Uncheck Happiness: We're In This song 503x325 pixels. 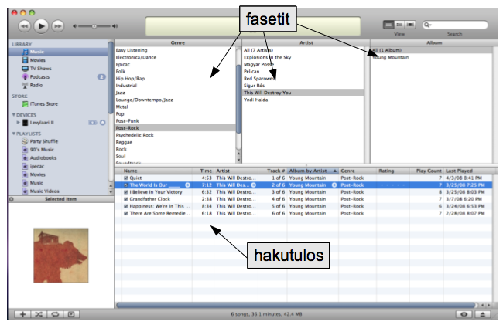(x=125, y=206)
